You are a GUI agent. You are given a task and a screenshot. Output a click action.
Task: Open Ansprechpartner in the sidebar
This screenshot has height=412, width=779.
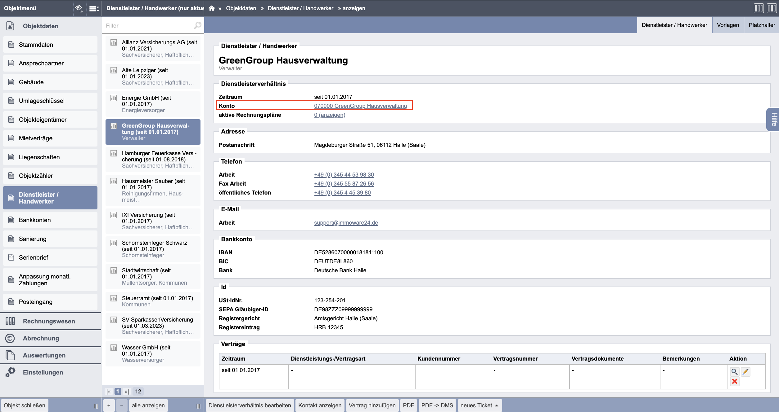pyautogui.click(x=50, y=63)
